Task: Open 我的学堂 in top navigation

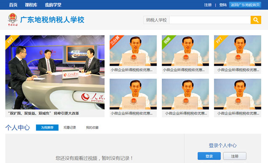Action: pyautogui.click(x=53, y=5)
